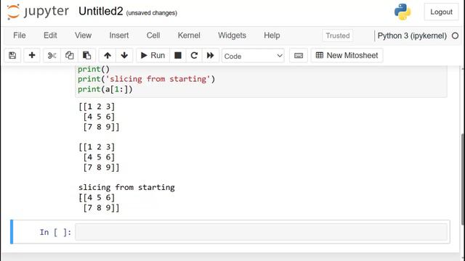Click the print('slicing from starting') code line
Image resolution: width=465 pixels, height=261 pixels.
146,79
